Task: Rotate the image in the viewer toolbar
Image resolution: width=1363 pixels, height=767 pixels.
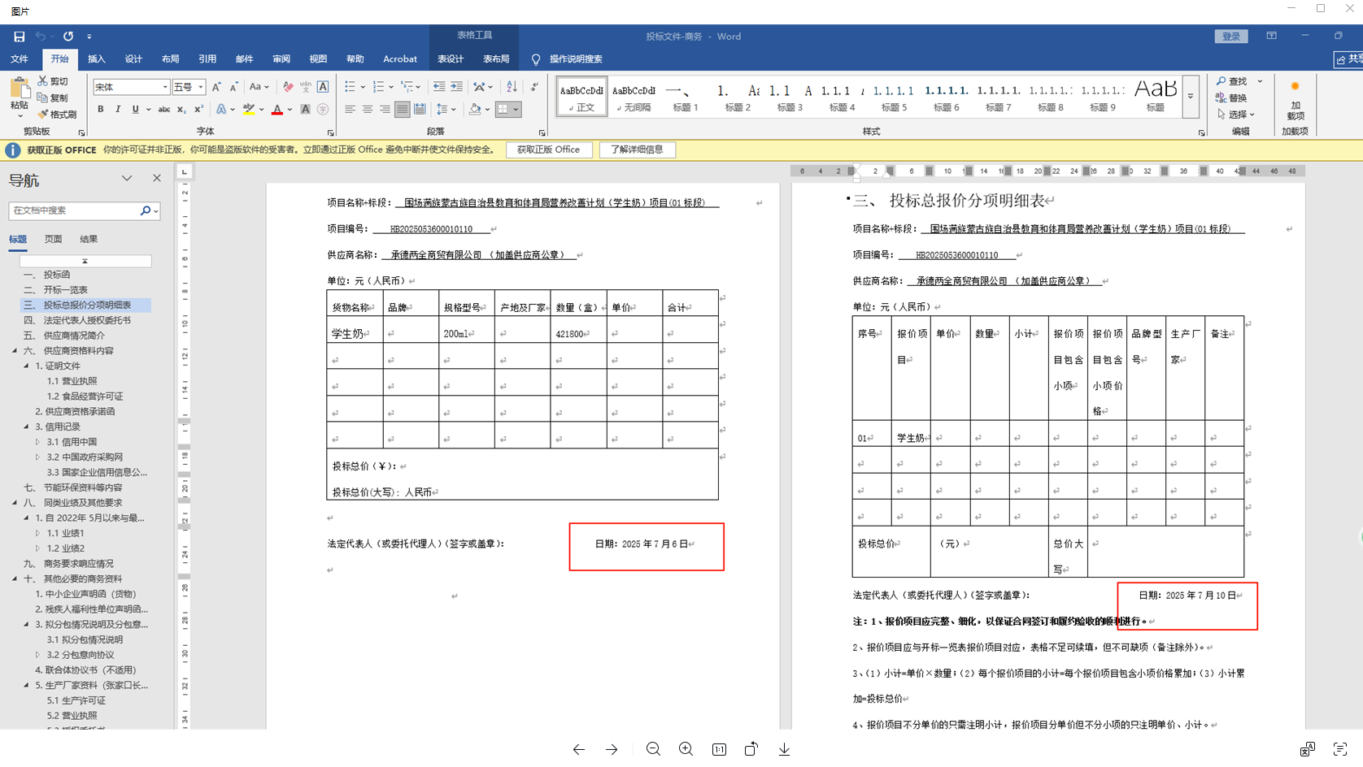Action: (x=751, y=749)
